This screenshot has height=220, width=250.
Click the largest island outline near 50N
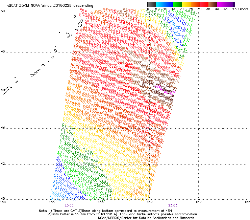(80, 23)
